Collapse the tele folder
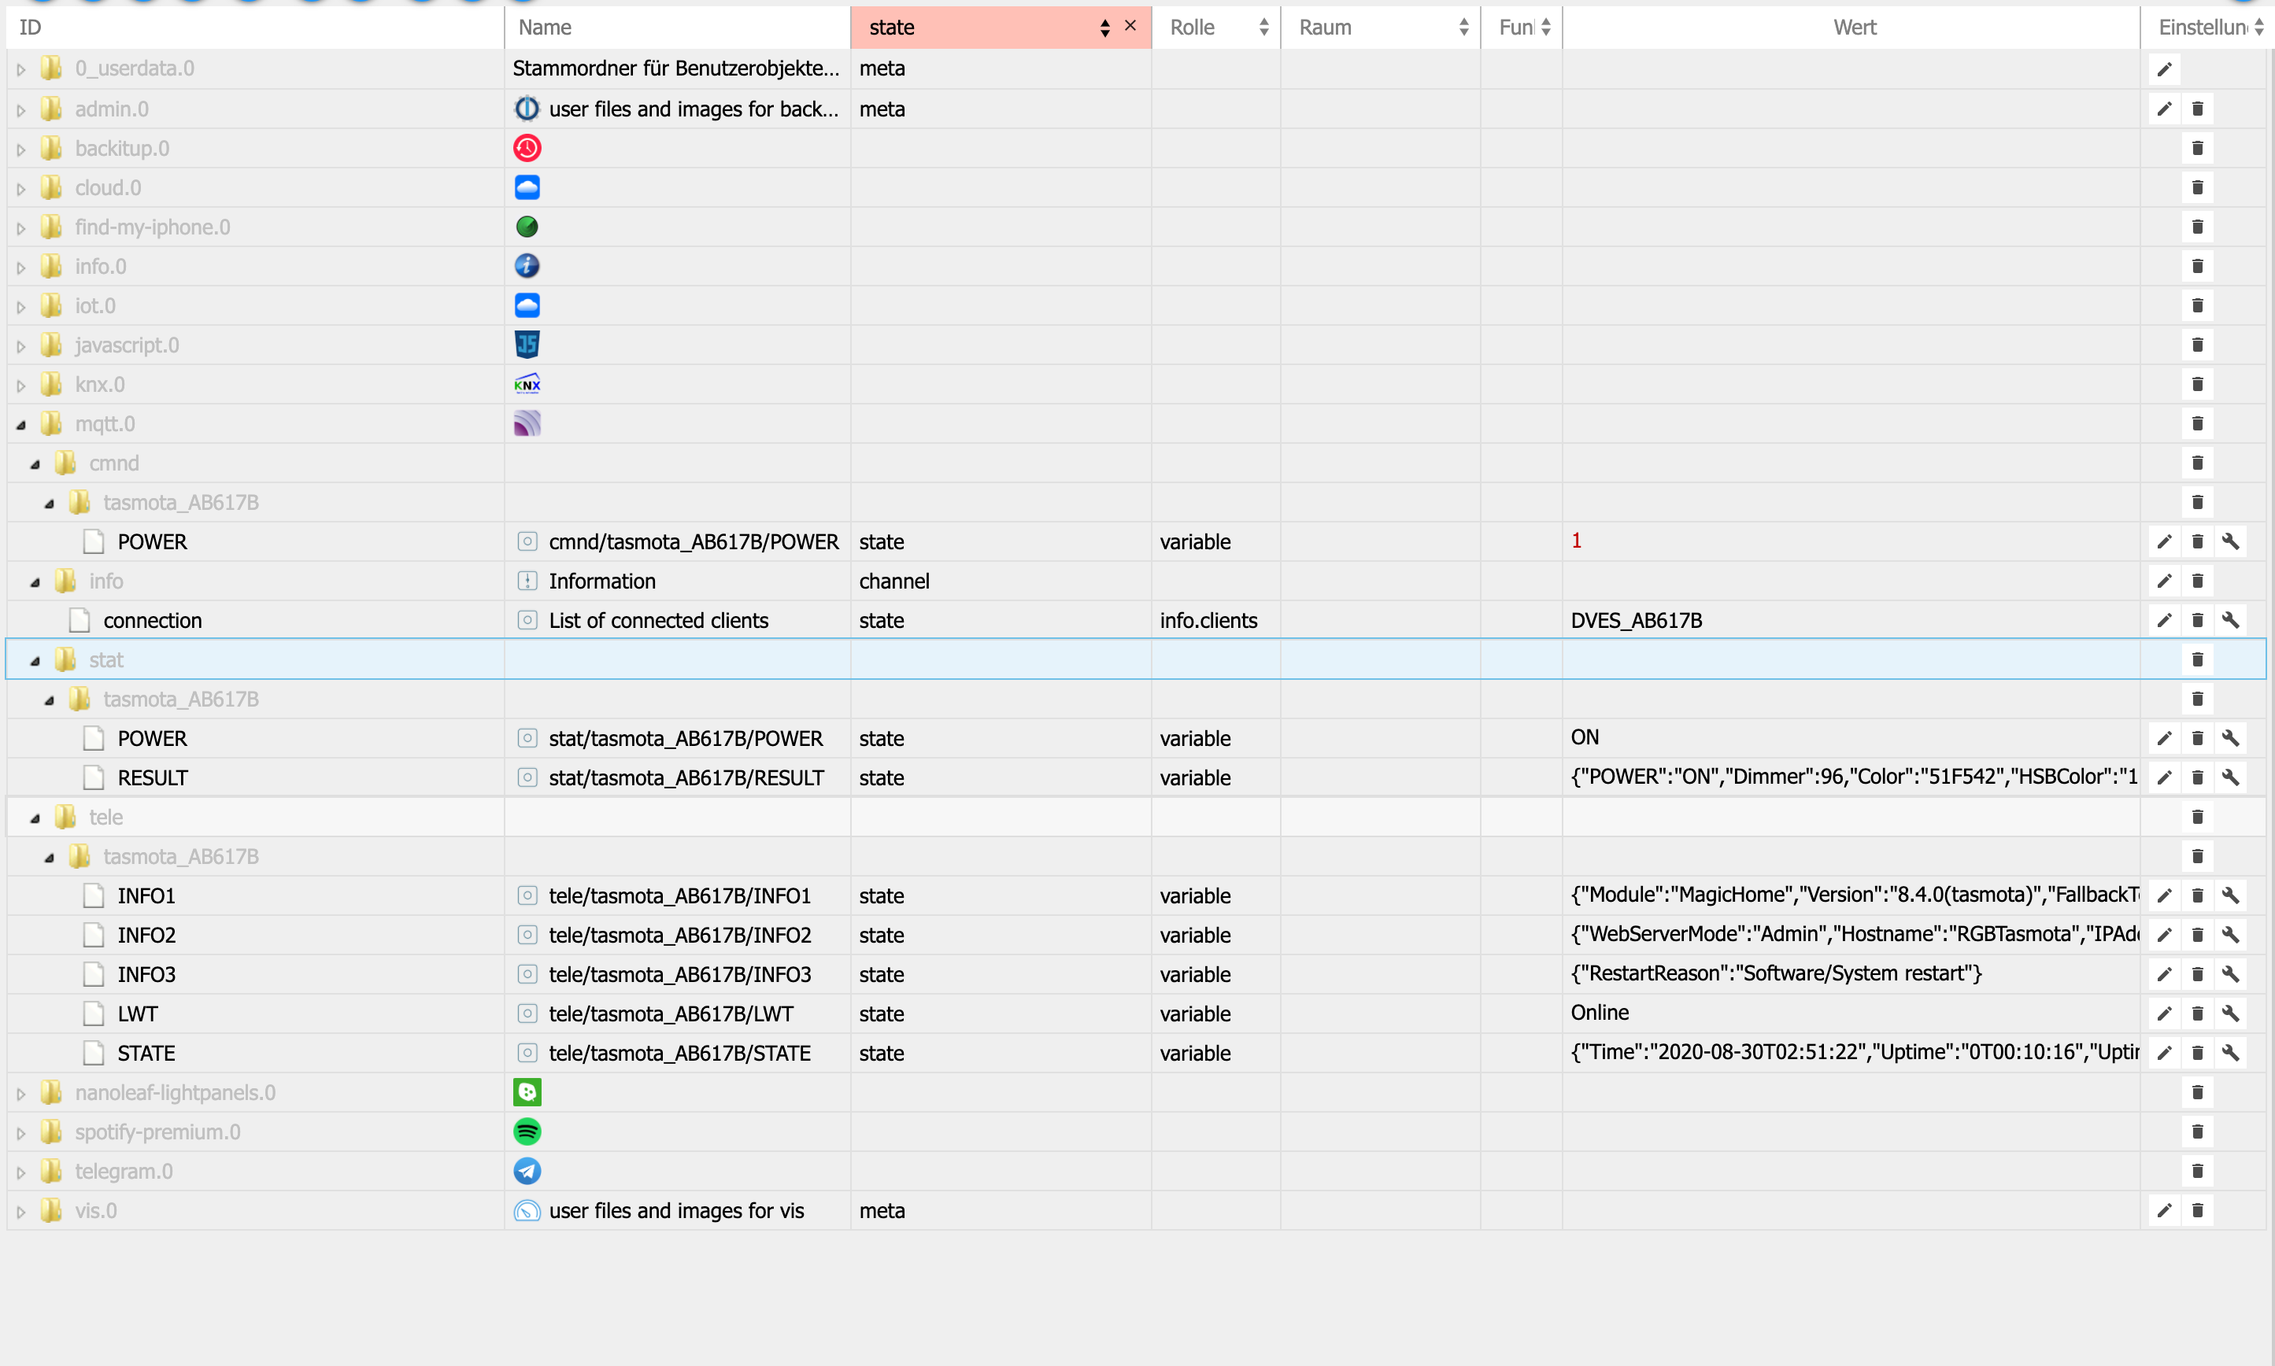Image resolution: width=2275 pixels, height=1366 pixels. click(x=35, y=818)
